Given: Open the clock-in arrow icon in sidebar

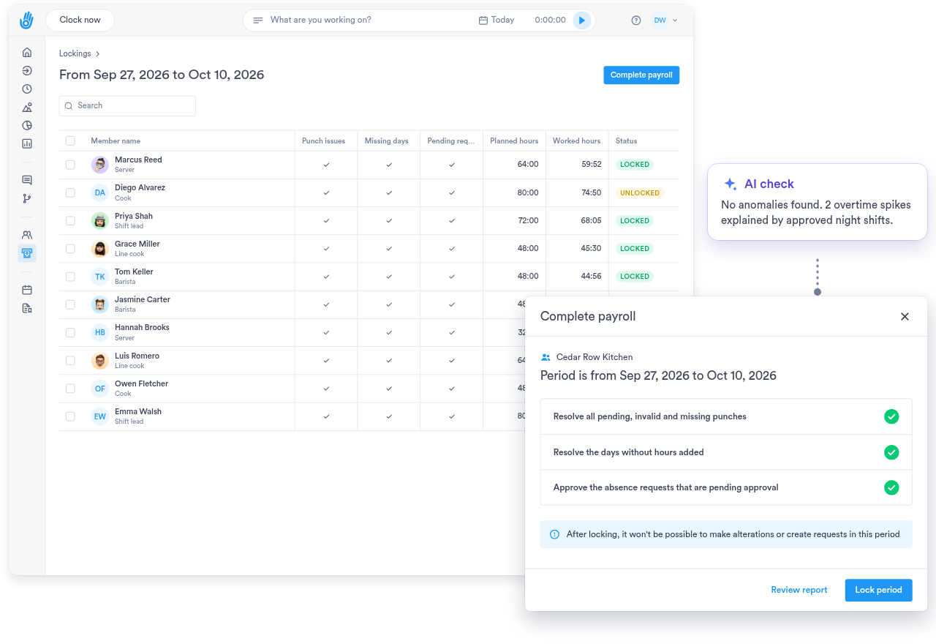Looking at the screenshot, I should (27, 70).
